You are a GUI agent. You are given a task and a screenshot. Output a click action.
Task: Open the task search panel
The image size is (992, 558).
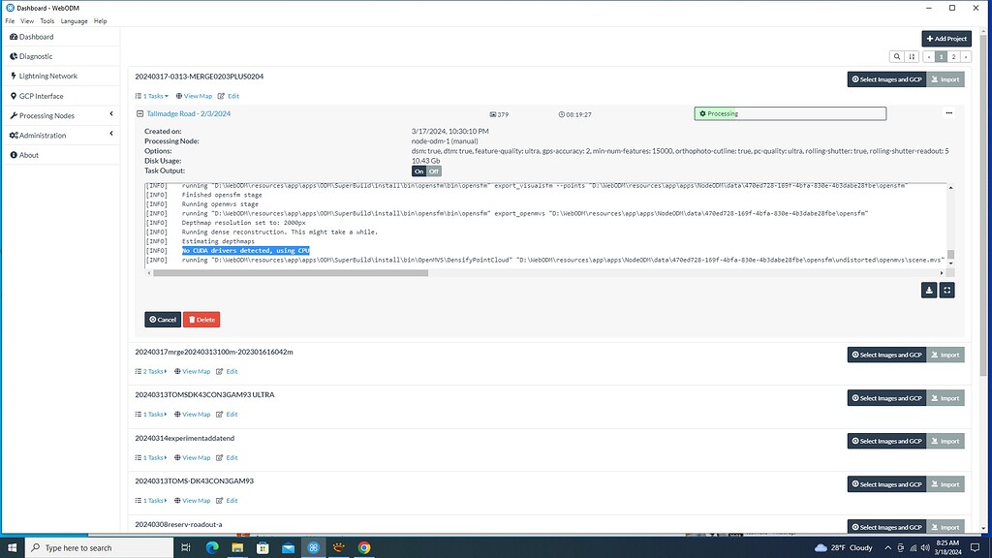pyautogui.click(x=896, y=56)
